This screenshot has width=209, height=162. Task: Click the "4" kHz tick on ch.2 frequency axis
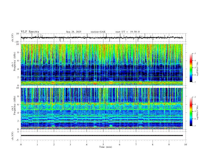click(x=18, y=113)
